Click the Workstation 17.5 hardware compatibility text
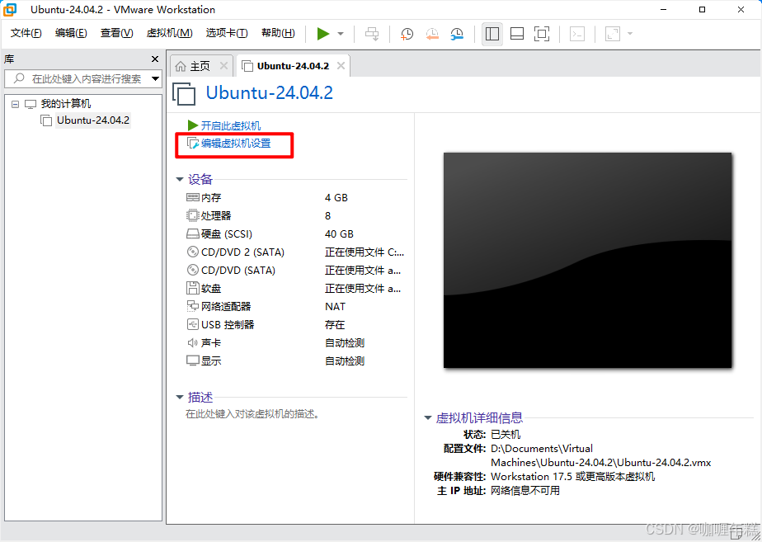Viewport: 762px width, 542px height. (573, 476)
